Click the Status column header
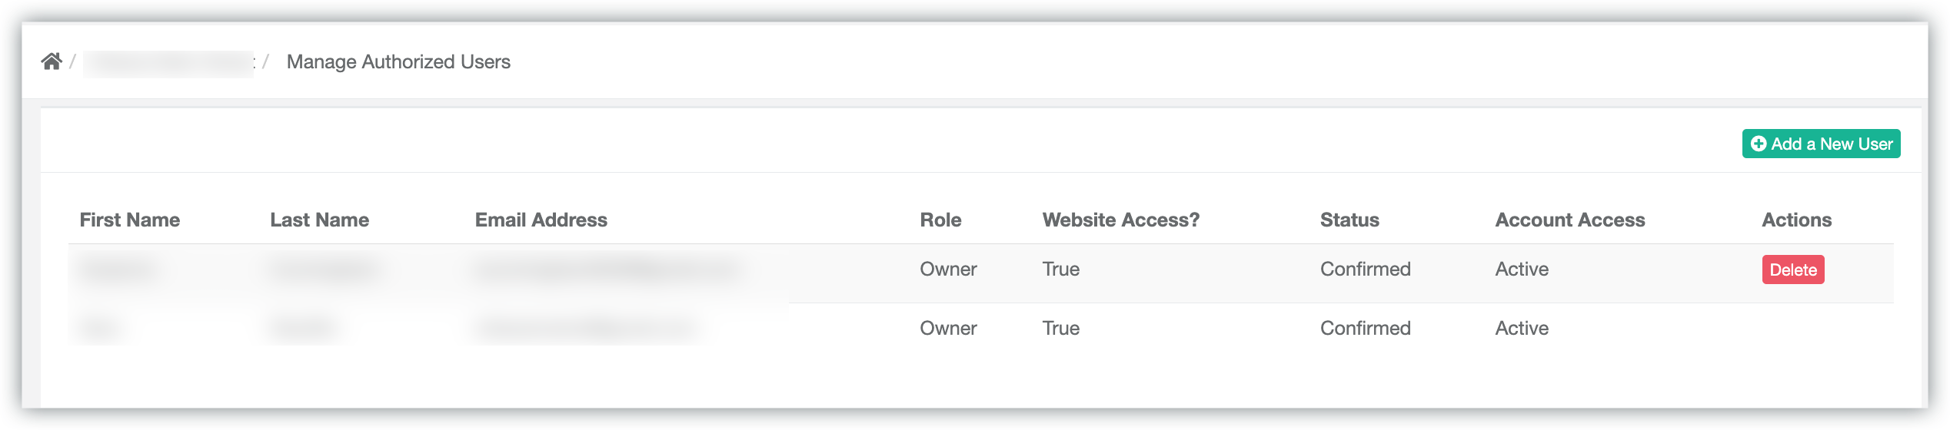Viewport: 1950px width, 430px height. click(1349, 220)
